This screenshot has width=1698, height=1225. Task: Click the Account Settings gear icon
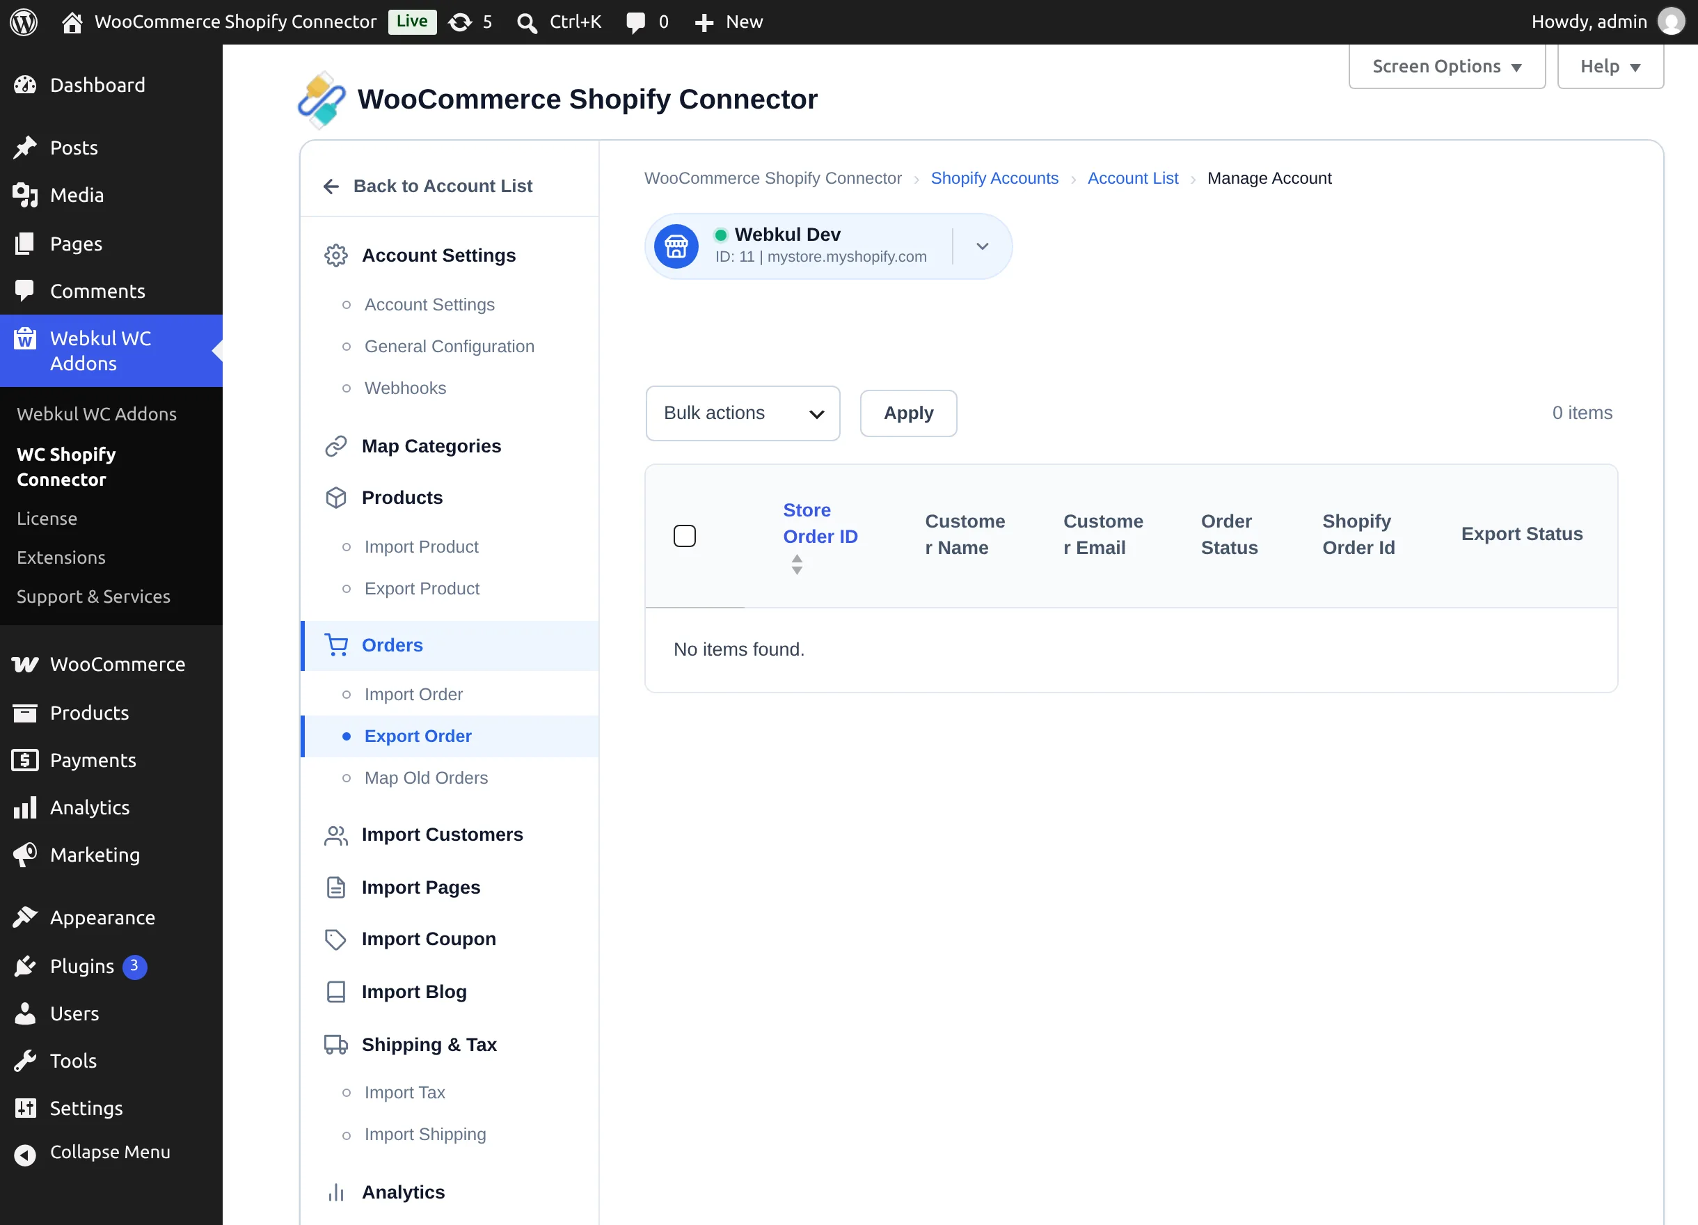[x=335, y=255]
